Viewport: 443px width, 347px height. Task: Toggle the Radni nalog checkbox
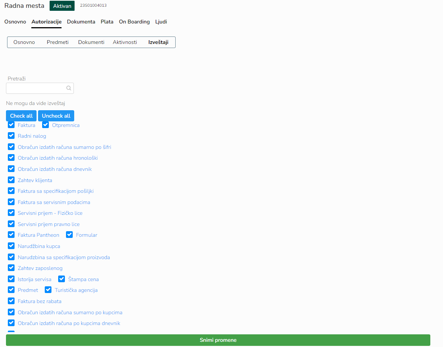click(11, 136)
